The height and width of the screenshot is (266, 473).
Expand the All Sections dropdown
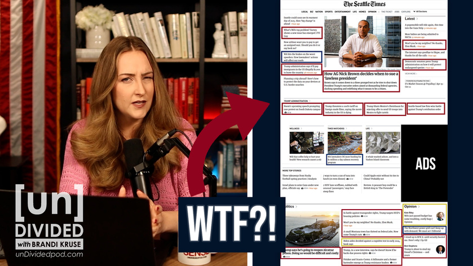click(420, 11)
